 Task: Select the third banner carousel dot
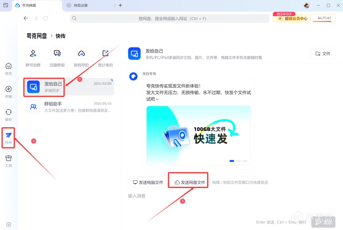click(x=245, y=161)
